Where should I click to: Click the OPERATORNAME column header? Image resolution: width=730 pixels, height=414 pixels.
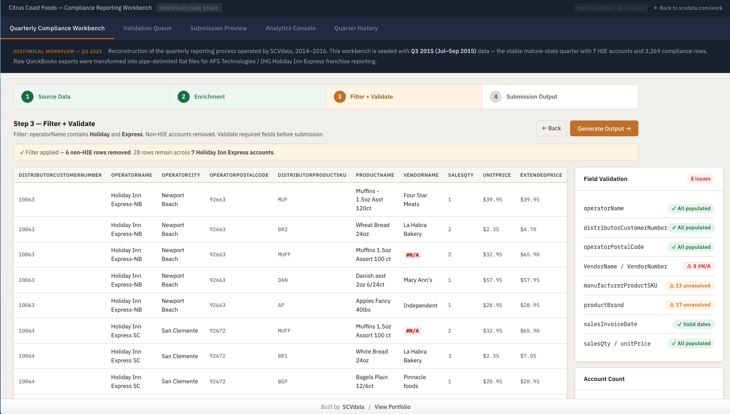pyautogui.click(x=132, y=175)
